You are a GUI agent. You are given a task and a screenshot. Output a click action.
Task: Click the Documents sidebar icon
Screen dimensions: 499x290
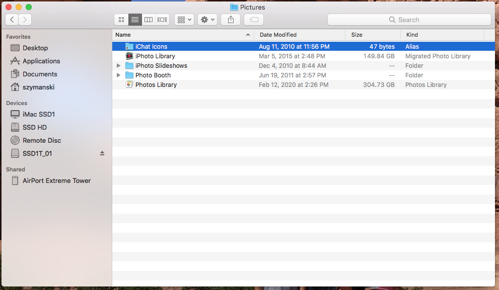(x=15, y=74)
